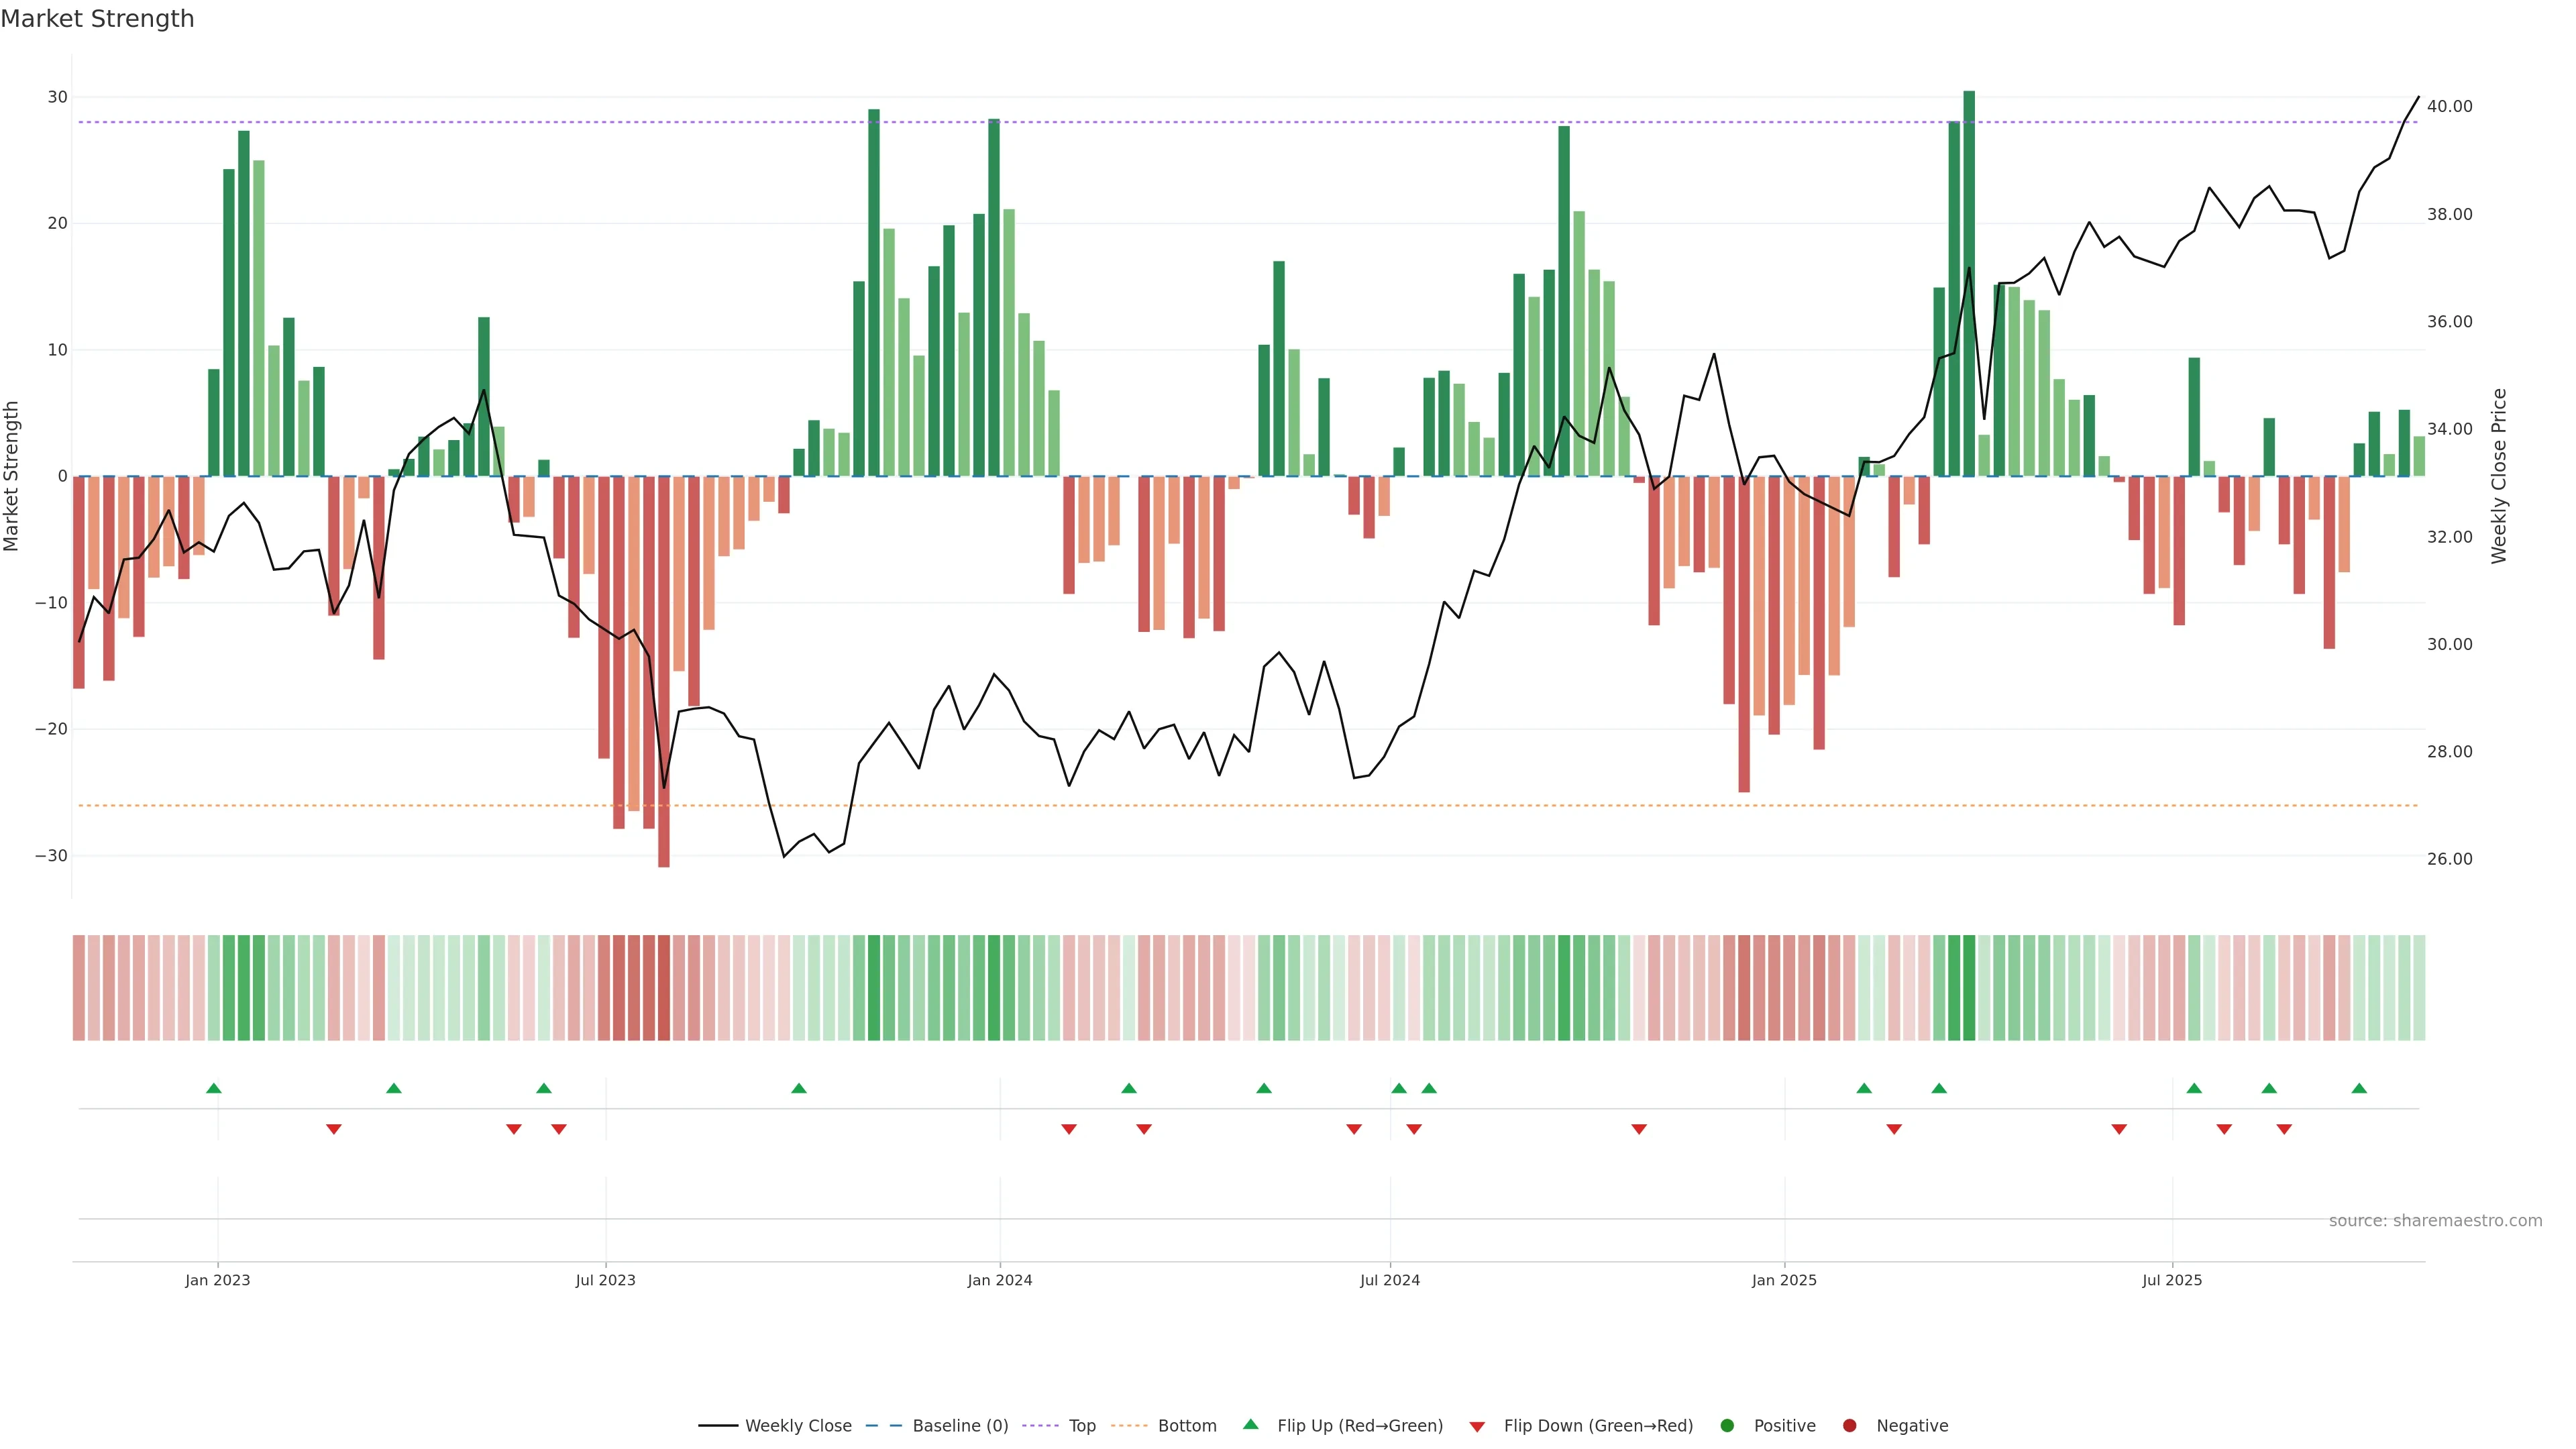Click the red flip-down marker right of Jan 2025

(x=1894, y=1129)
